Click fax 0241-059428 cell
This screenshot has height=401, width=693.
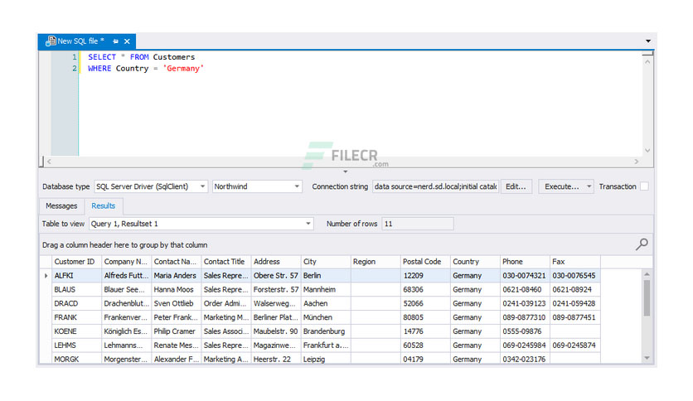[575, 303]
